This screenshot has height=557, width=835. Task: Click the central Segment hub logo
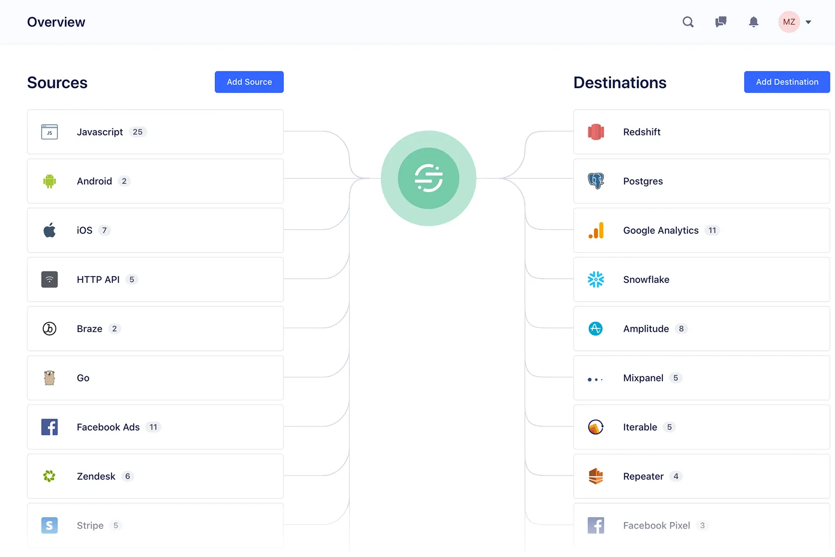click(x=428, y=178)
